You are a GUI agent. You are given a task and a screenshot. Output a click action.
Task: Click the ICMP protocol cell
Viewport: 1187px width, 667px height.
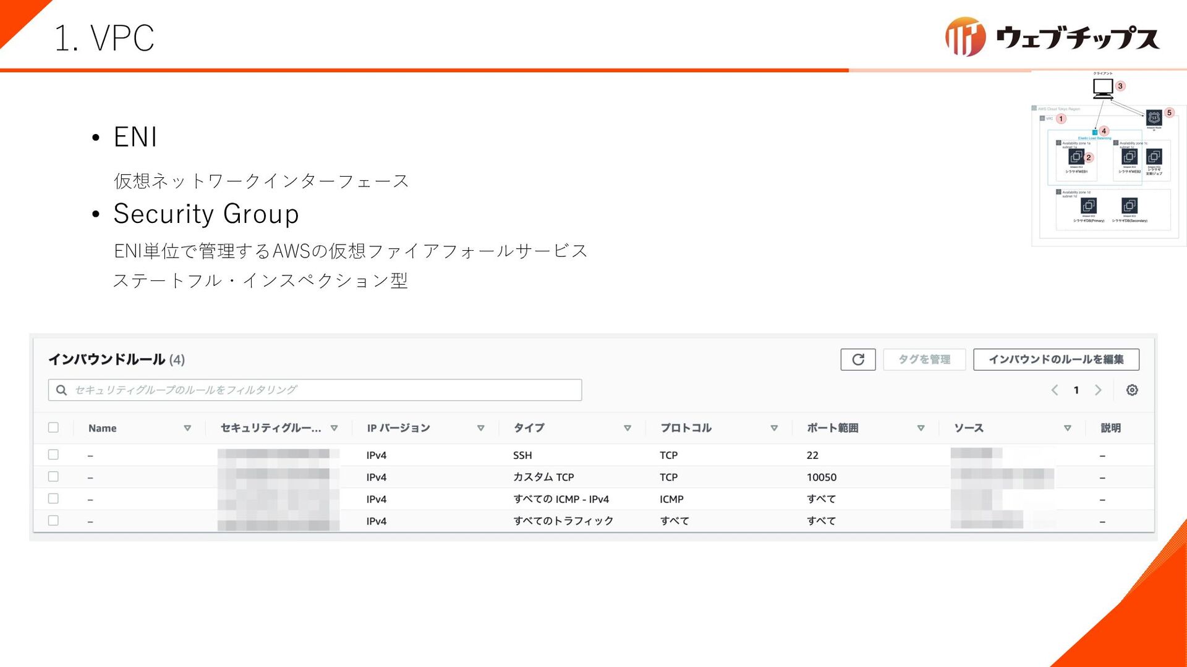coord(671,499)
